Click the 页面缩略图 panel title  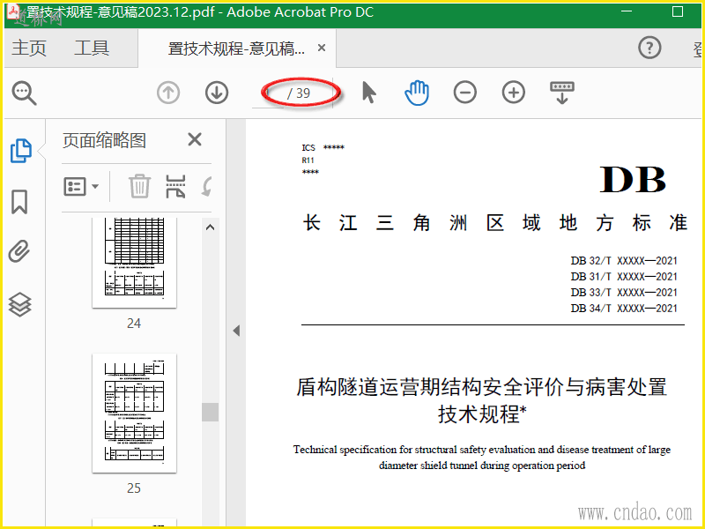(x=104, y=140)
